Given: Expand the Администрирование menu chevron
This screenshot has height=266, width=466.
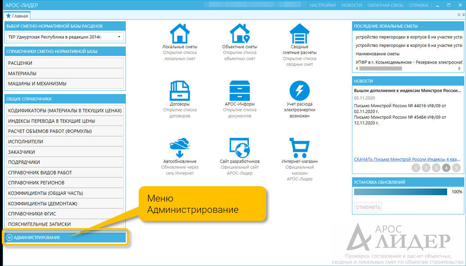Looking at the screenshot, I should point(9,238).
